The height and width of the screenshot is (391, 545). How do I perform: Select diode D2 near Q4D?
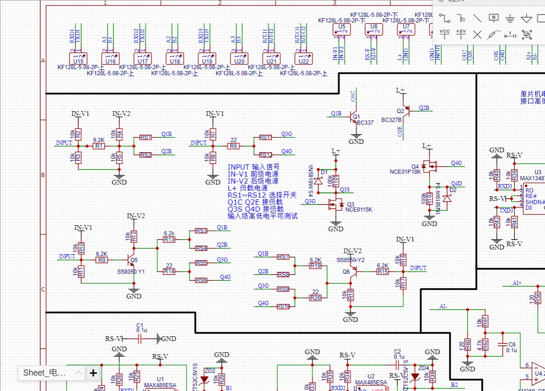(447, 198)
